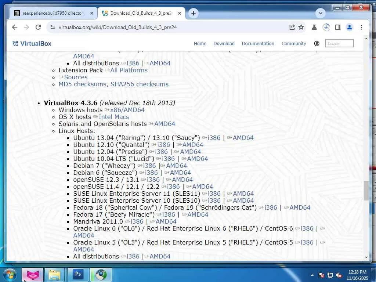Share this page icon
The width and height of the screenshot is (376, 282).
click(292, 27)
